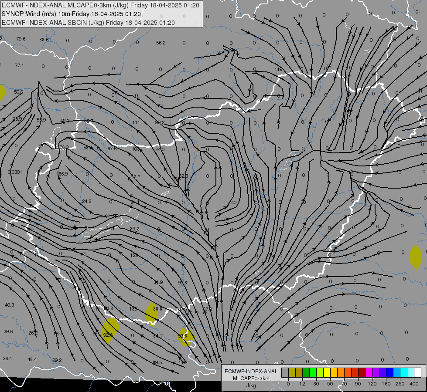Click the map value 24.2
This screenshot has width=427, height=392.
click(87, 201)
